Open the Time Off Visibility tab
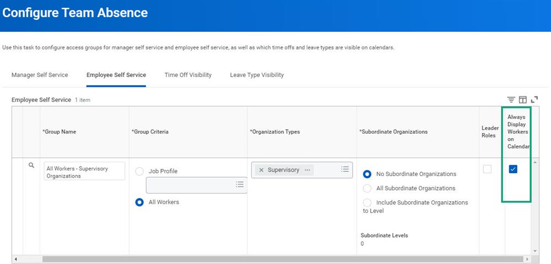 (188, 75)
